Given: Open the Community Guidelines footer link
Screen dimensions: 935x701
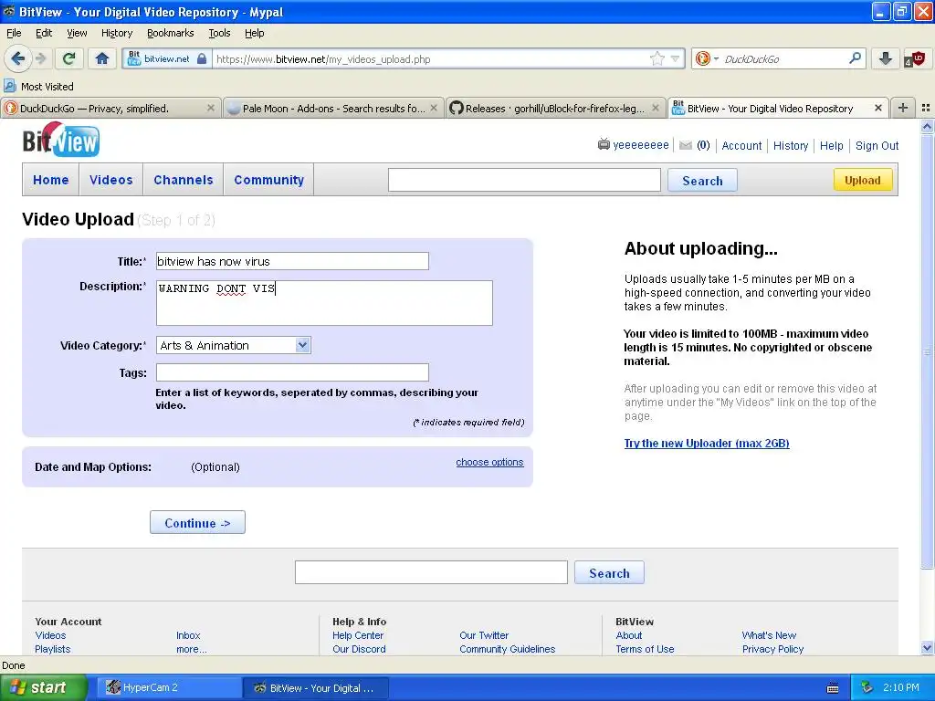Looking at the screenshot, I should 507,649.
